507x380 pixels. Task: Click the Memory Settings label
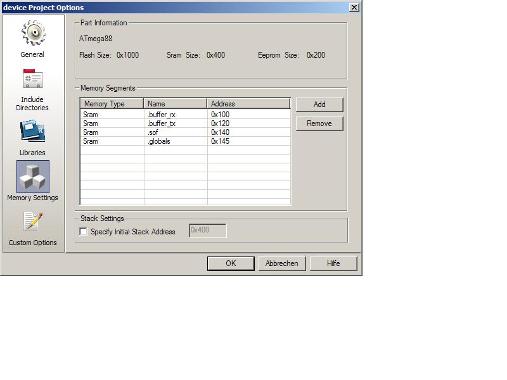point(33,198)
